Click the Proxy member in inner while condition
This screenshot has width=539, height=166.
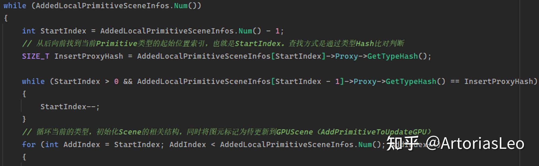365,81
